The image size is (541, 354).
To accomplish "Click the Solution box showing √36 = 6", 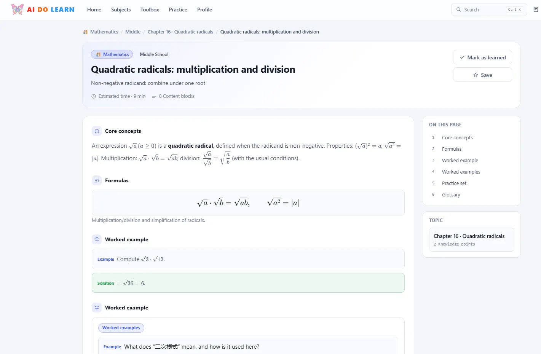I will coord(248,283).
